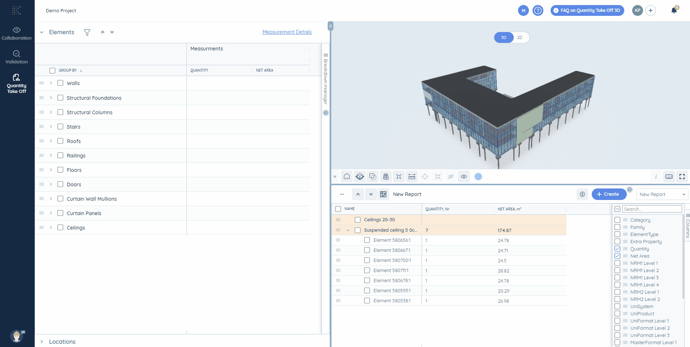Click the Home view icon in viewer toolbar
The image size is (690, 347).
tap(347, 177)
